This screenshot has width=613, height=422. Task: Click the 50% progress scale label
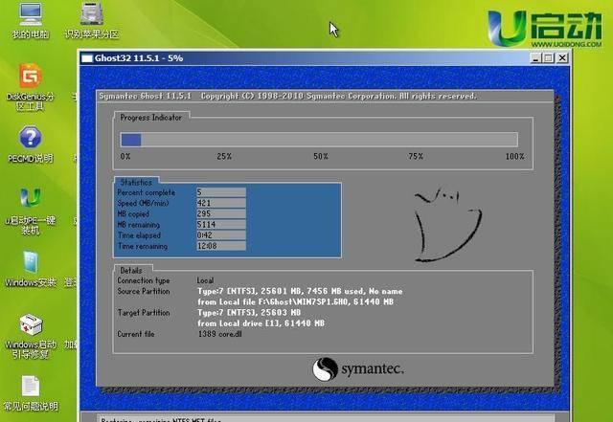point(321,156)
